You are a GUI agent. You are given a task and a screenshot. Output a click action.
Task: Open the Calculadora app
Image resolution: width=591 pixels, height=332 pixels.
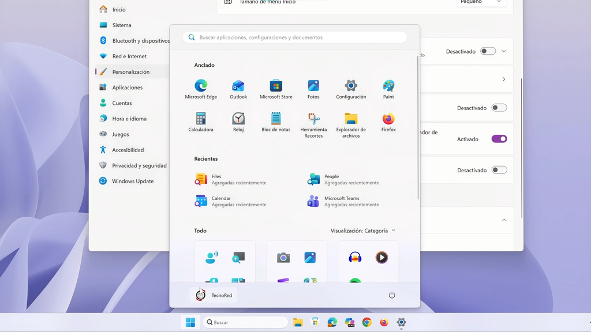click(201, 122)
